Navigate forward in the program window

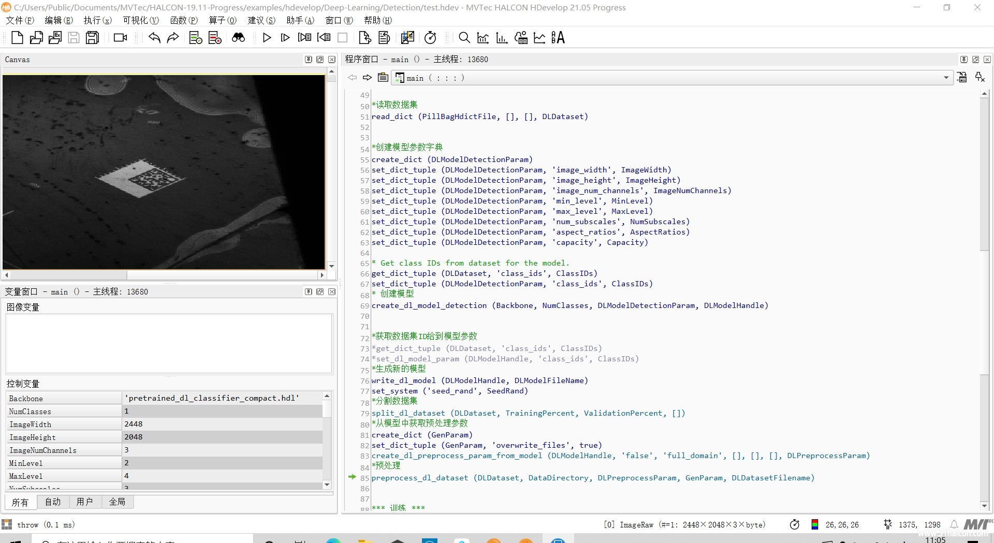367,78
